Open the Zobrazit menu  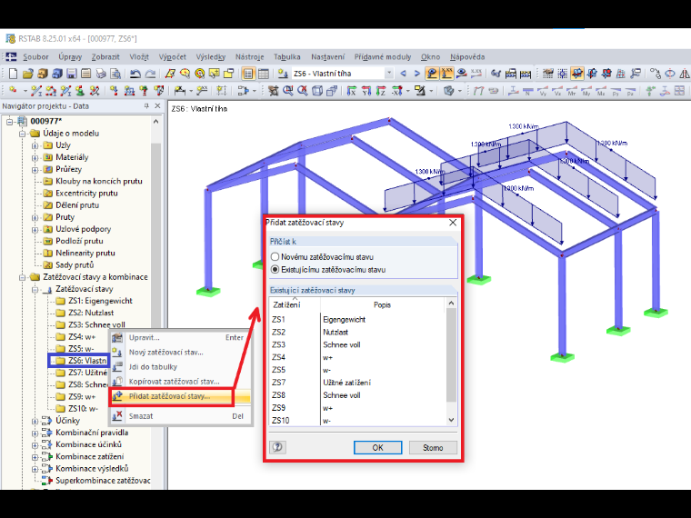pos(105,57)
